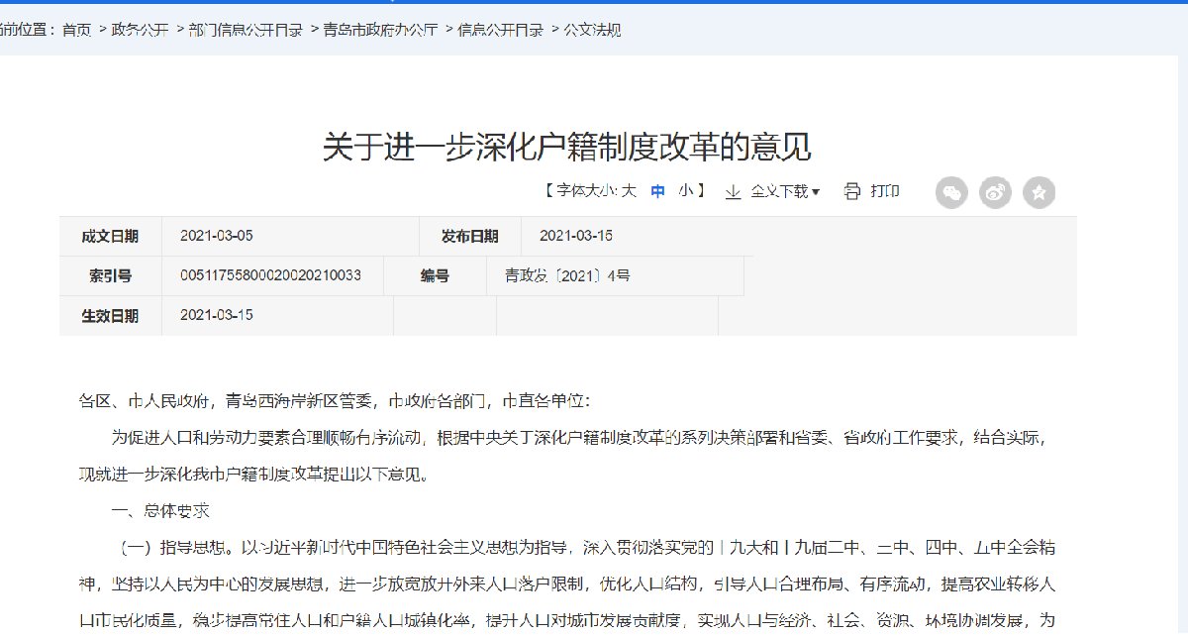Click the heading 一、总体要求
This screenshot has width=1188, height=637.
(x=159, y=511)
